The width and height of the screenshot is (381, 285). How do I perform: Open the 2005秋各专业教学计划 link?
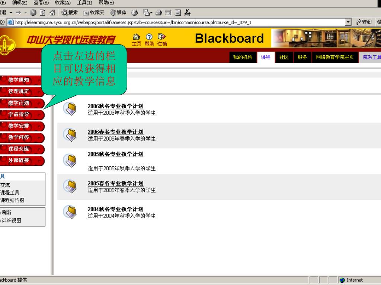point(115,154)
